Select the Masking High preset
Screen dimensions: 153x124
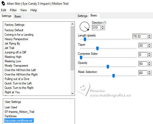click(x=13, y=57)
